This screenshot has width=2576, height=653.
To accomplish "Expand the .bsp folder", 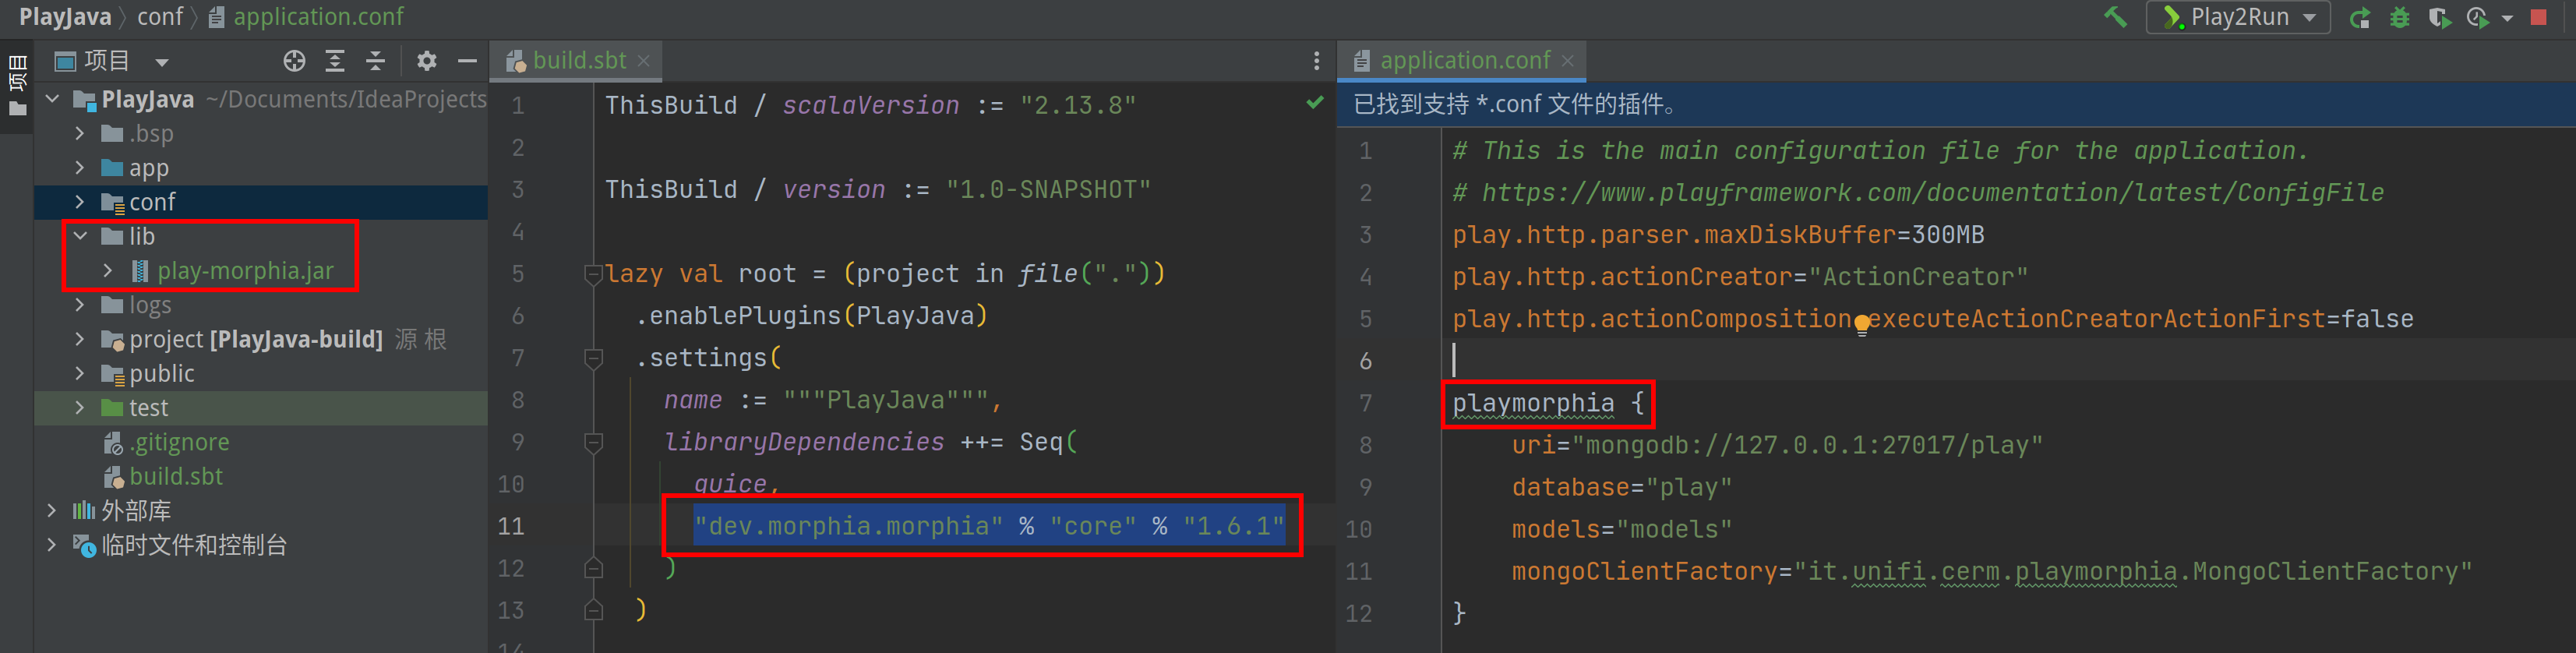I will coord(80,133).
